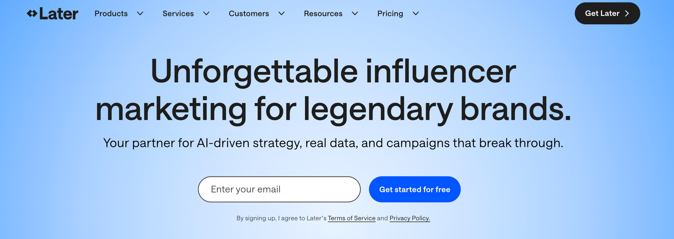Focus the Enter your email field

click(x=279, y=189)
